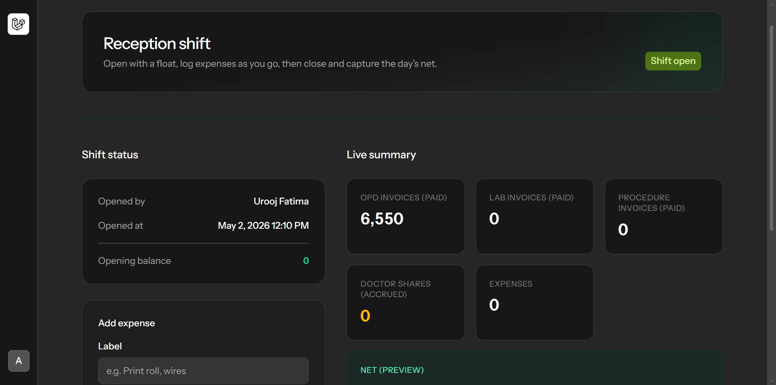Click the 'Opening balance' field label

[x=134, y=261]
